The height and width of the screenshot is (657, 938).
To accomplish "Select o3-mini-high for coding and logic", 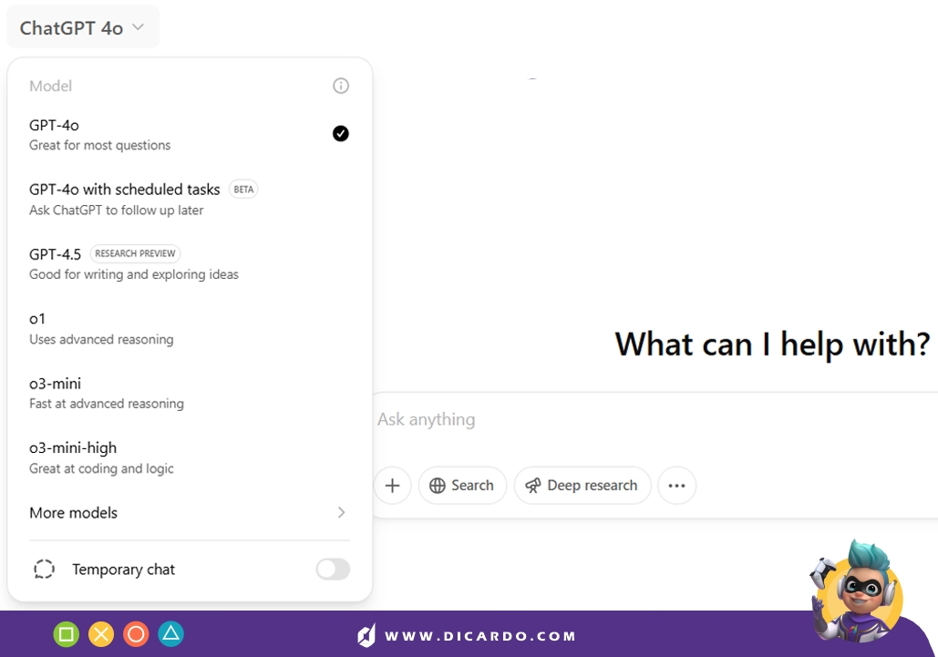I will point(190,457).
